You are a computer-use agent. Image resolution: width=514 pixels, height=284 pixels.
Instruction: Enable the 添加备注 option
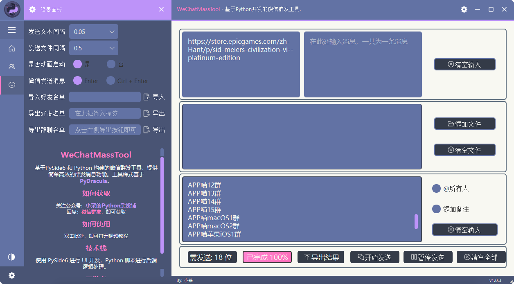pos(436,209)
